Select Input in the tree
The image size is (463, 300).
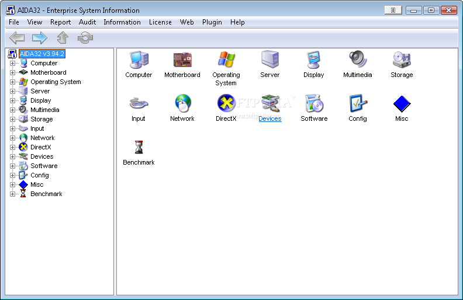[37, 128]
